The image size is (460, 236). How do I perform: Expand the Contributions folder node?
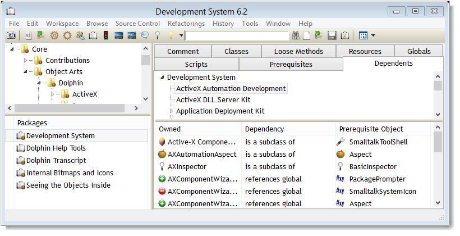[x=25, y=60]
